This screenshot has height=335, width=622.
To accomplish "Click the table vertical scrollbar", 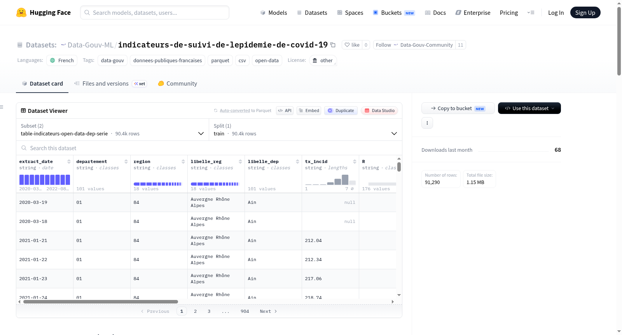I will [x=399, y=167].
